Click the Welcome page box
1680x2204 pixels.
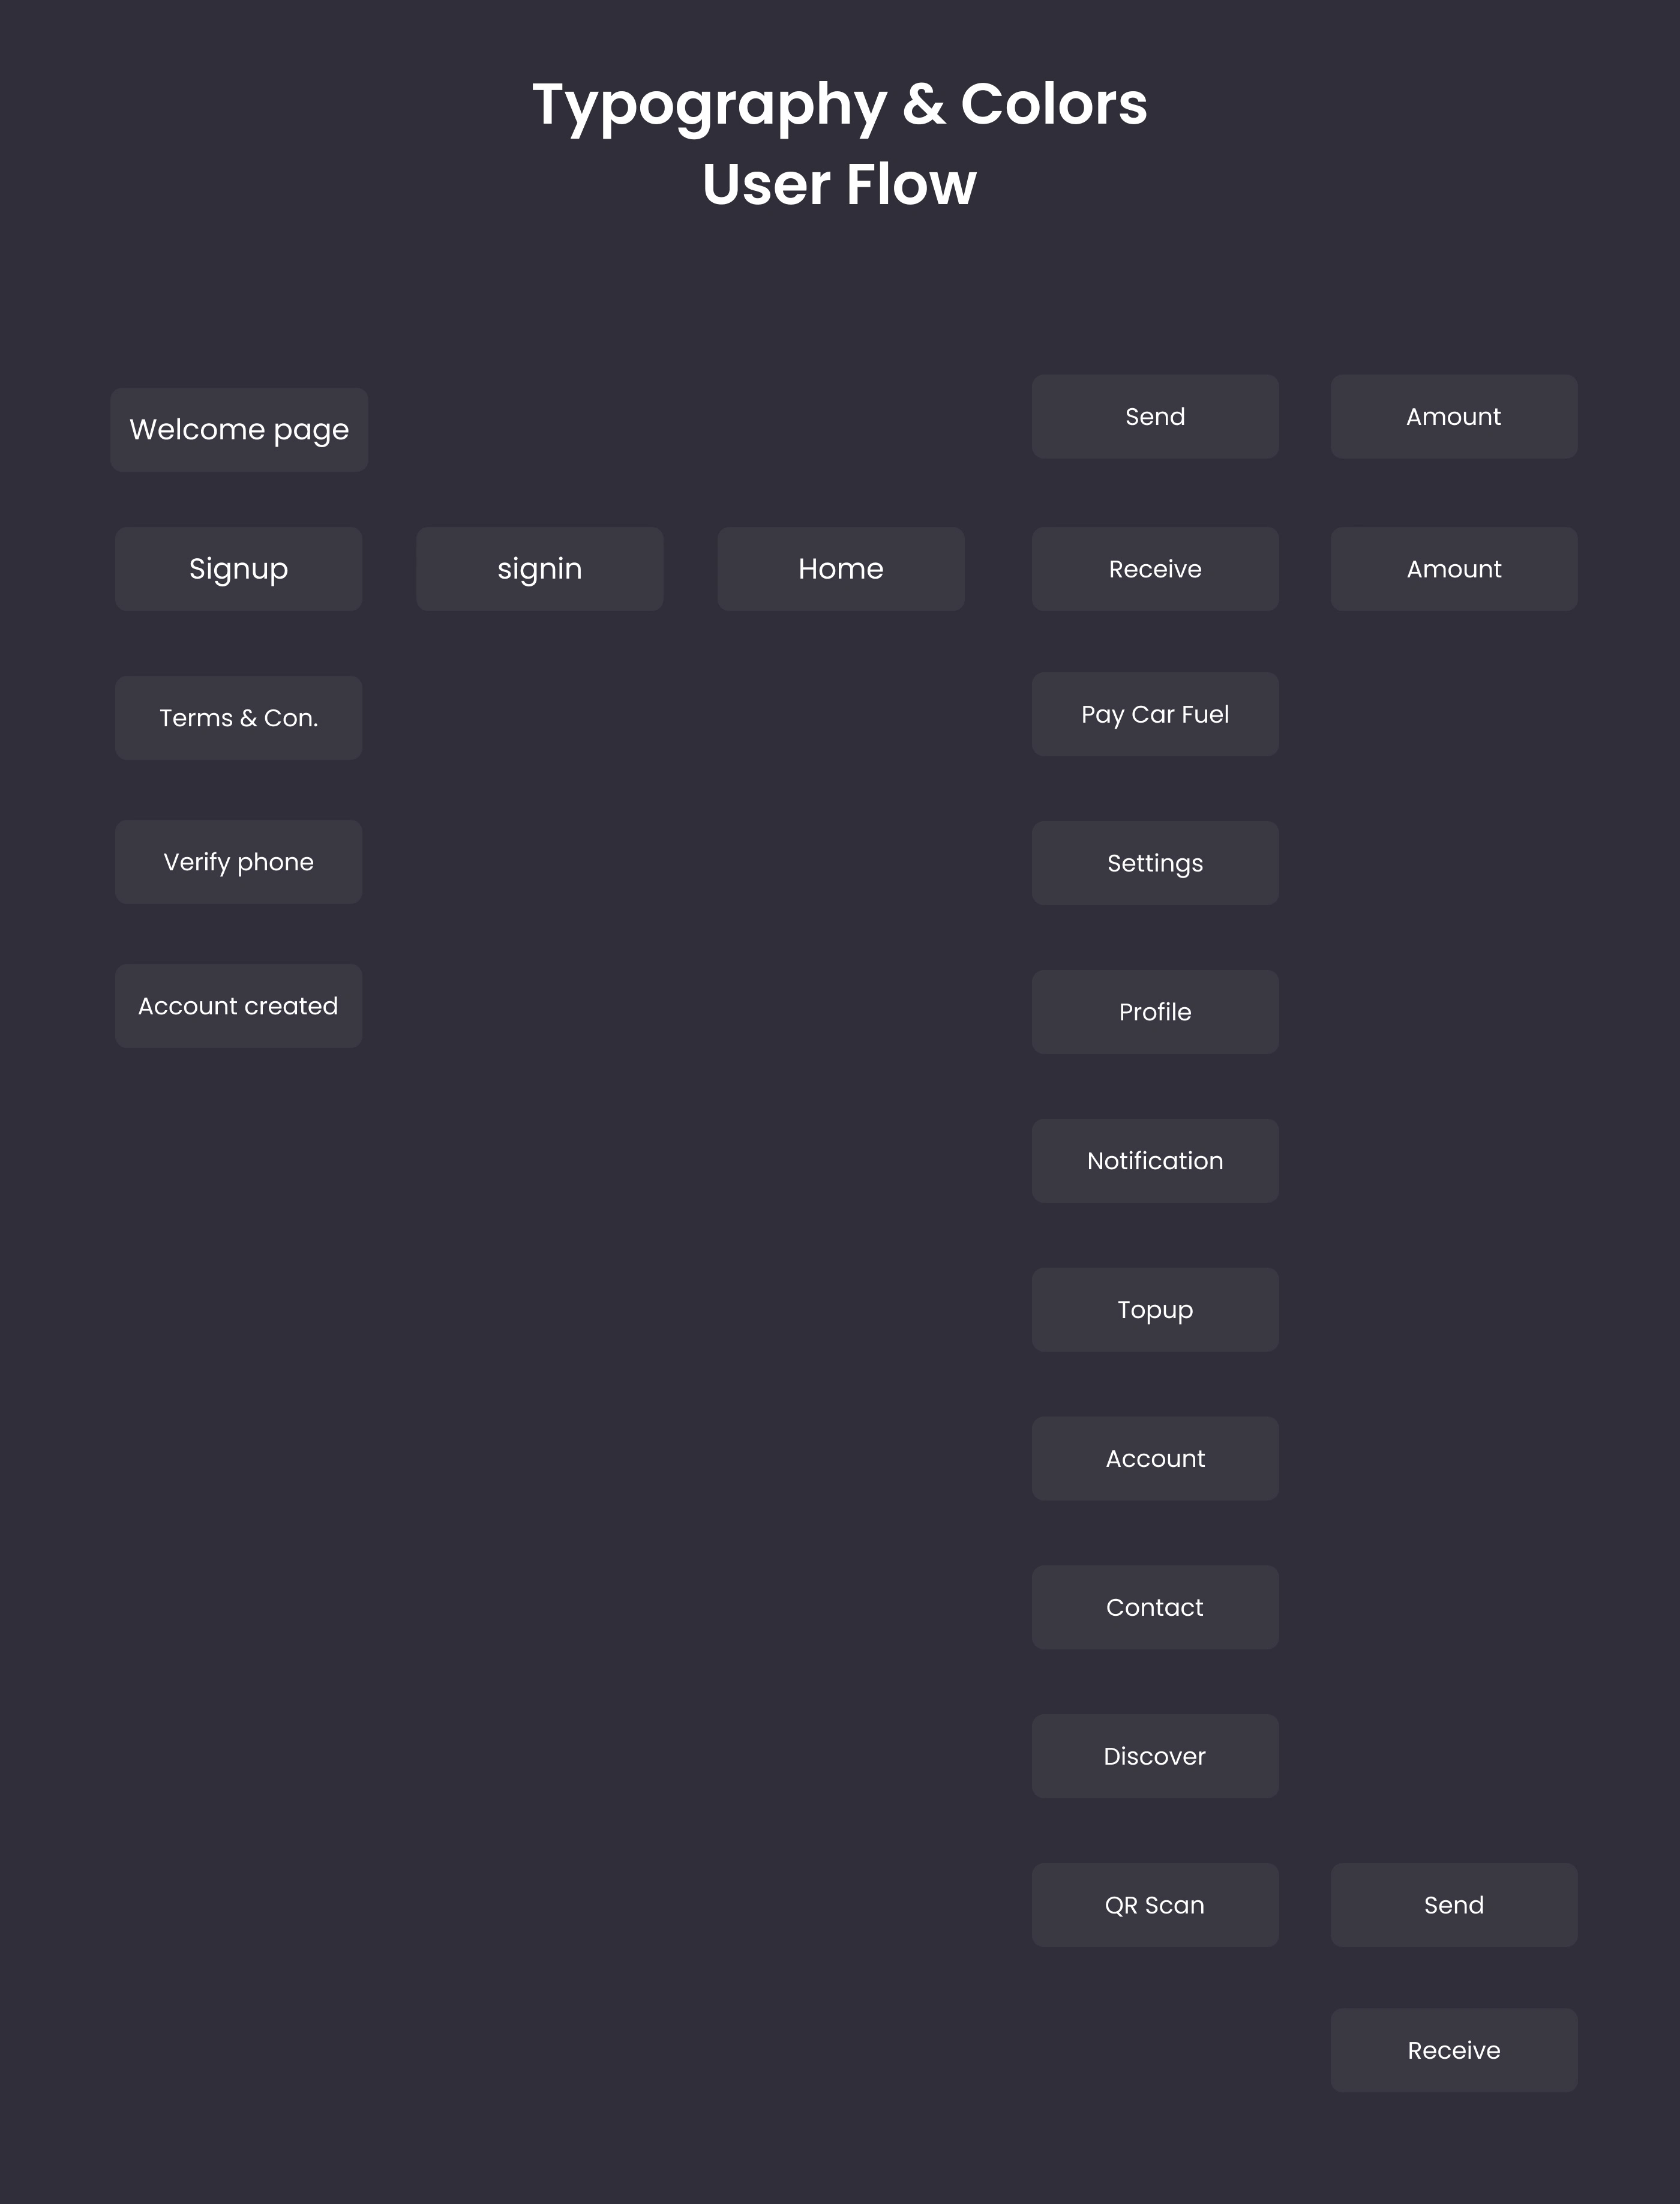[239, 429]
